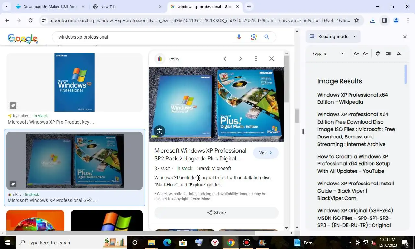Close the eBay image preview panel
The height and width of the screenshot is (249, 415).
point(272,59)
